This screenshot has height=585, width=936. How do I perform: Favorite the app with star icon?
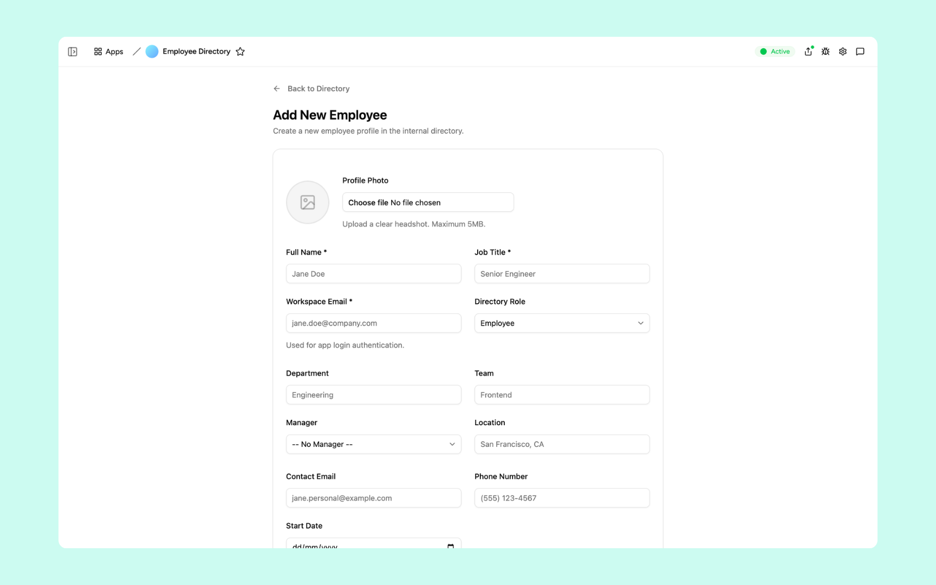pos(240,51)
